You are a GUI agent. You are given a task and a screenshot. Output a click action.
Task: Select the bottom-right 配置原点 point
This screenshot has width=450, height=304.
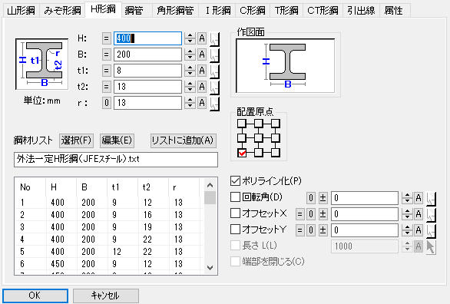276,153
